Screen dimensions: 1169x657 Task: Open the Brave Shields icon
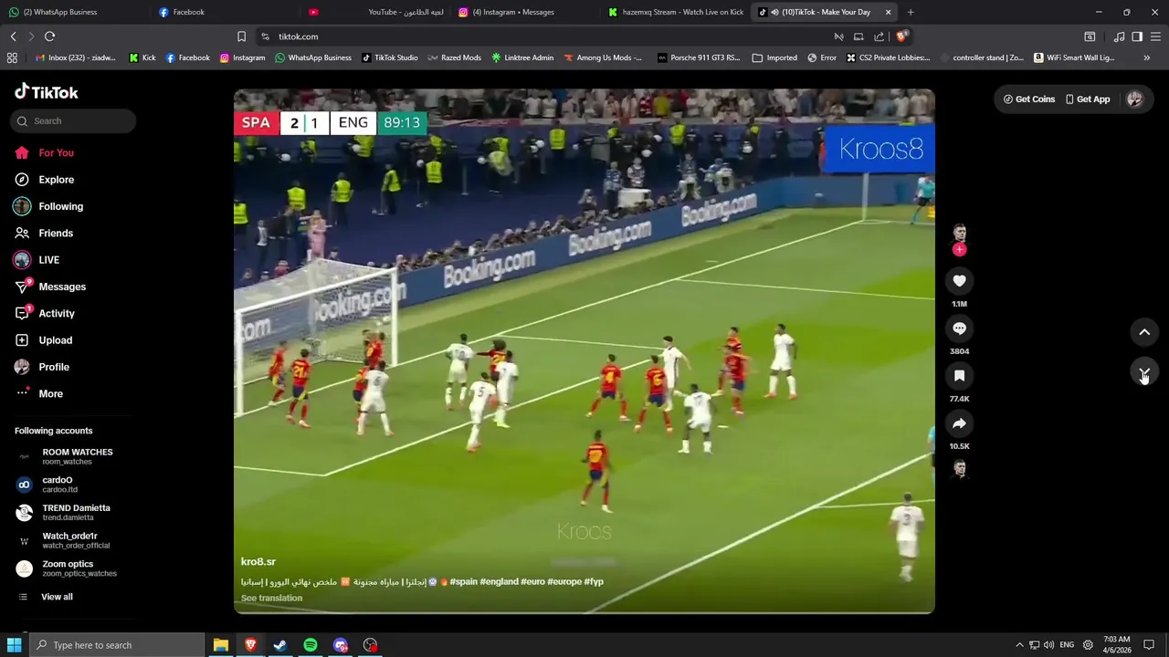pyautogui.click(x=901, y=36)
